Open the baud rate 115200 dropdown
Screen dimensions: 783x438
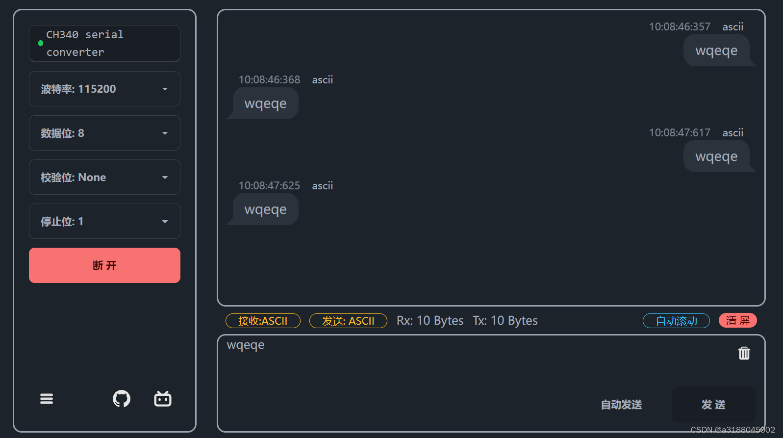click(x=104, y=89)
